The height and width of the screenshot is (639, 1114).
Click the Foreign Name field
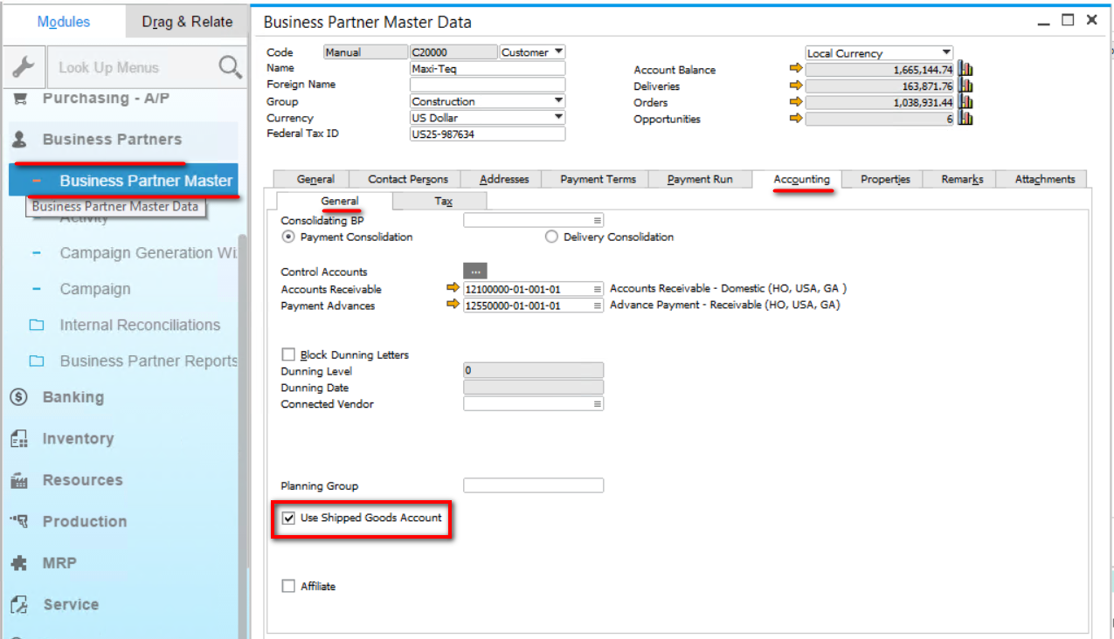488,85
